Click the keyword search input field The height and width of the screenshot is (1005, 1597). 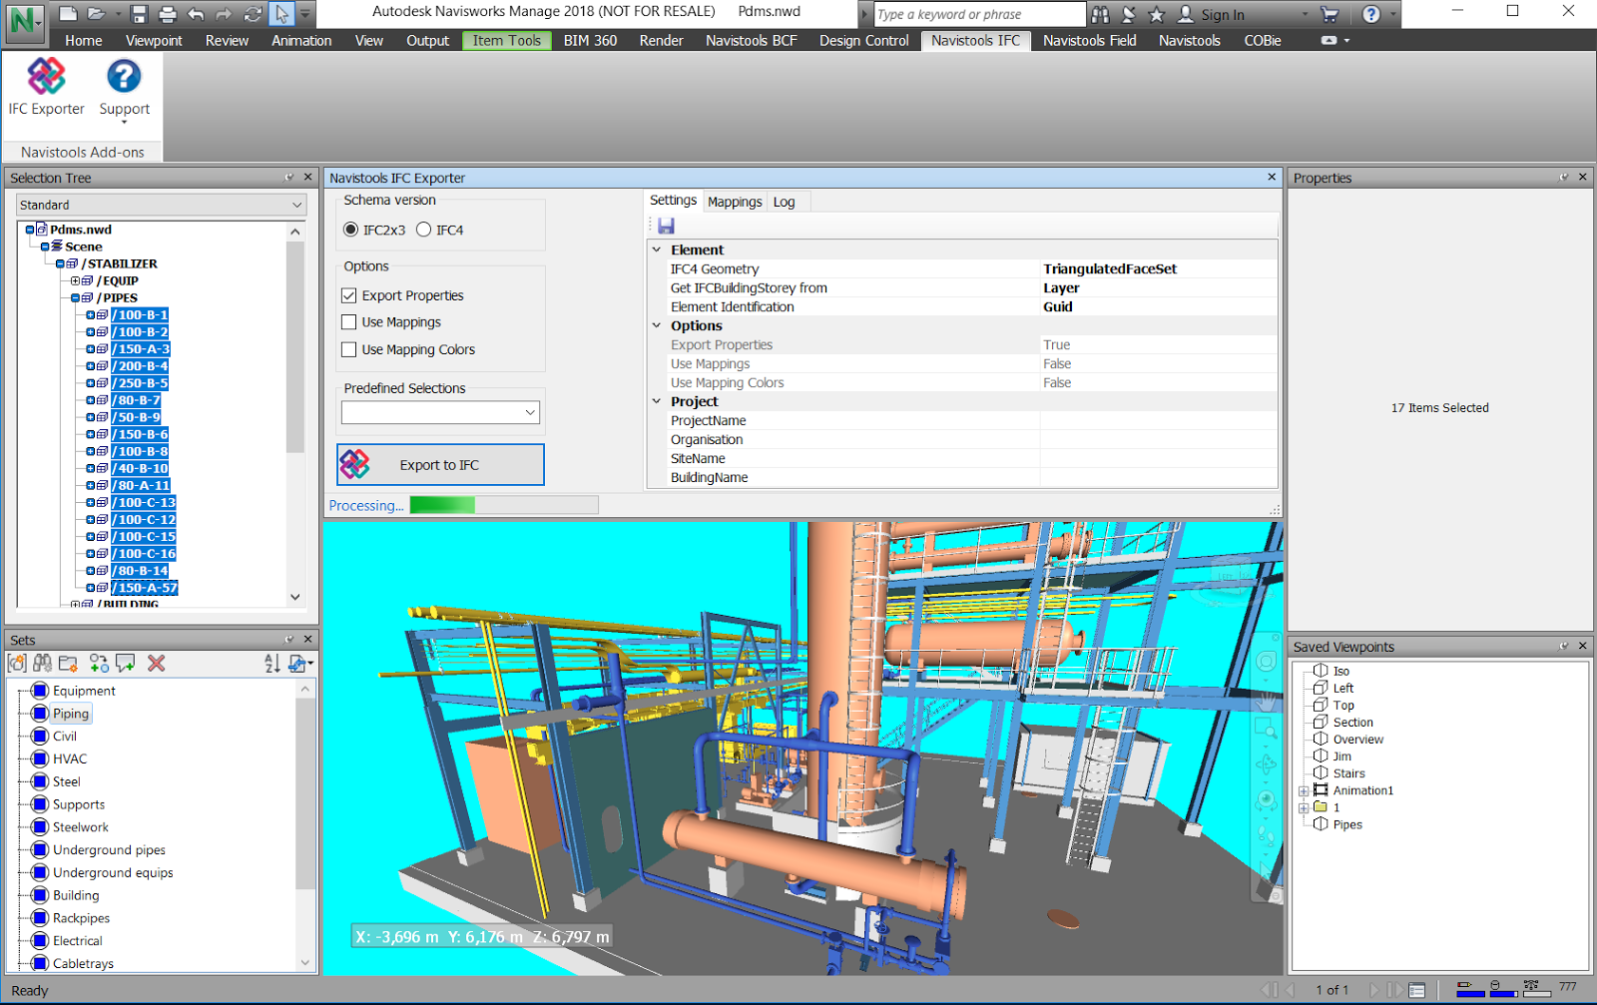[x=979, y=14]
